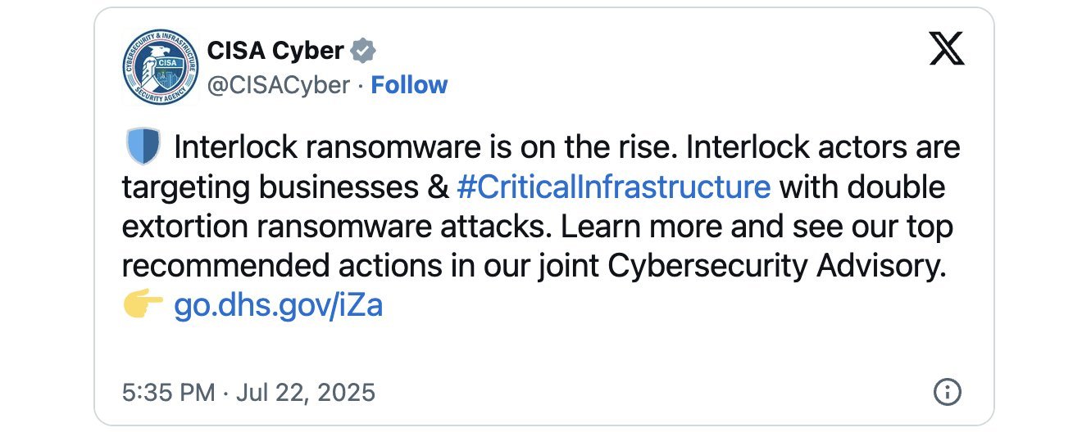Click the pointing hand emoji

[x=143, y=306]
